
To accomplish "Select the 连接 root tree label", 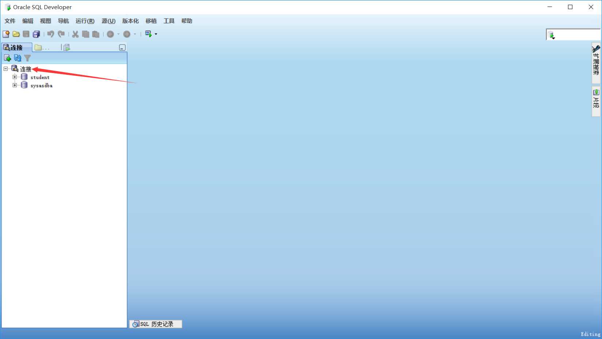I will pyautogui.click(x=26, y=69).
